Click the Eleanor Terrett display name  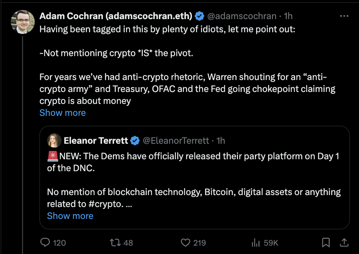pos(96,141)
